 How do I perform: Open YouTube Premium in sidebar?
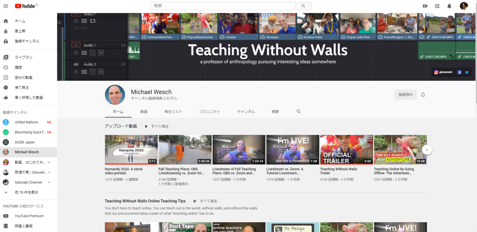(29, 216)
